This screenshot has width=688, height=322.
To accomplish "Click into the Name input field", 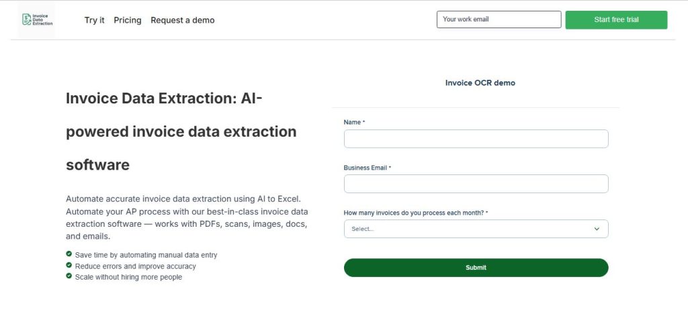I will point(476,139).
